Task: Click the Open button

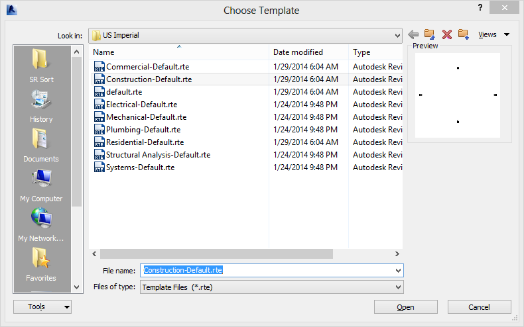Action: point(406,307)
